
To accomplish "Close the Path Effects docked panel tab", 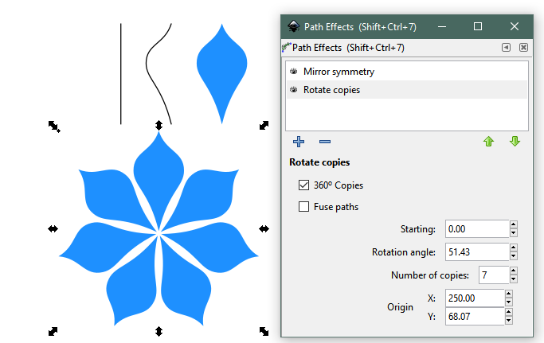I will click(x=523, y=48).
